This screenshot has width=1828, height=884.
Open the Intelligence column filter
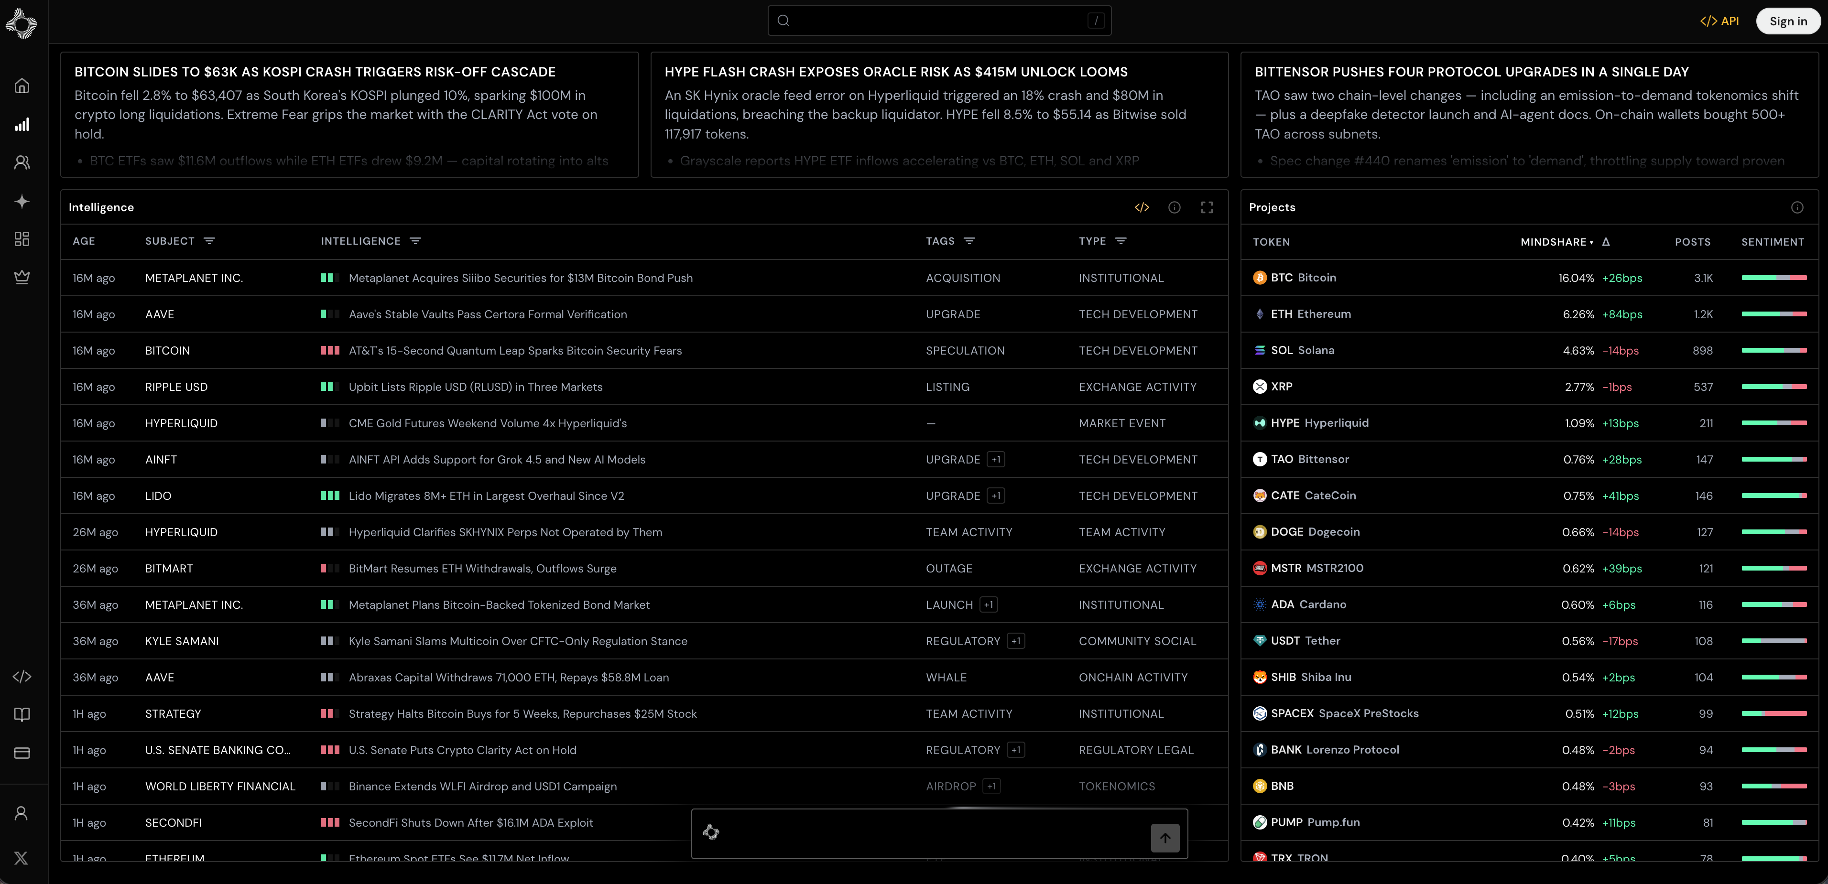click(416, 241)
